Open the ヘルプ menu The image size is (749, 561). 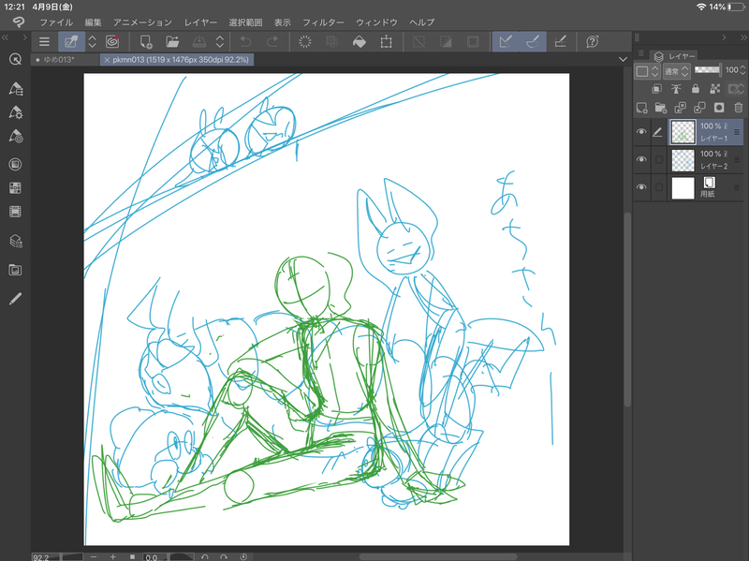coord(422,22)
